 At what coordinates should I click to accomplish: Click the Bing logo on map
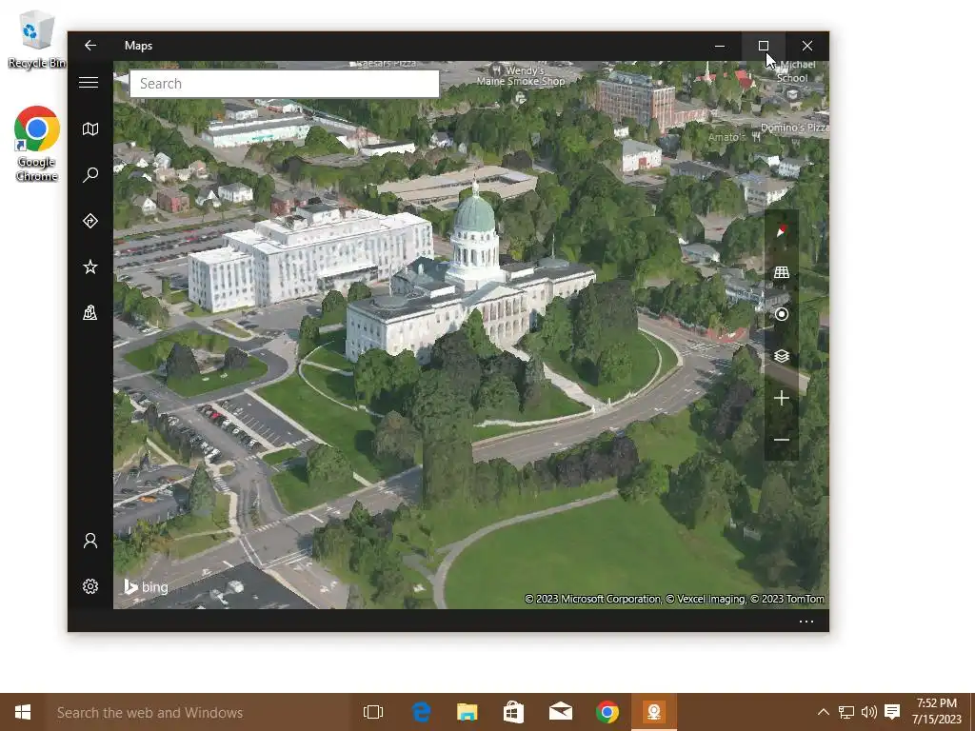[x=146, y=586]
